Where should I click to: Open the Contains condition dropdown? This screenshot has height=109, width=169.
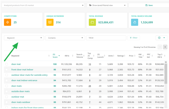pos(65,38)
